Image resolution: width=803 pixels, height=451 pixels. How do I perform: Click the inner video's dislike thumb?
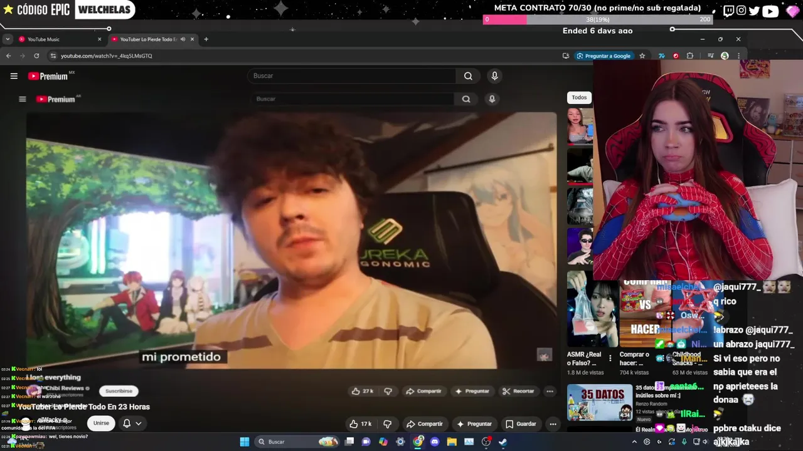click(x=388, y=391)
